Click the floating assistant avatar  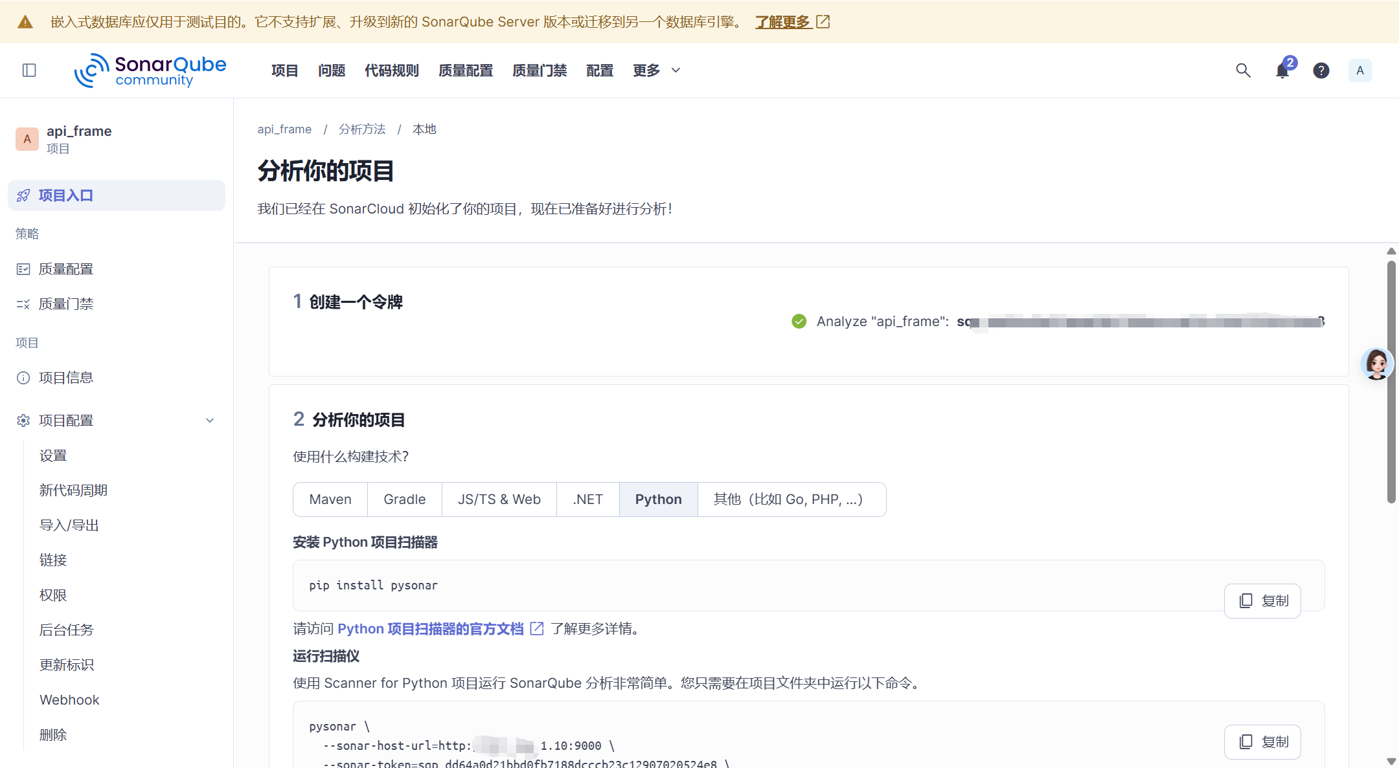(x=1376, y=364)
